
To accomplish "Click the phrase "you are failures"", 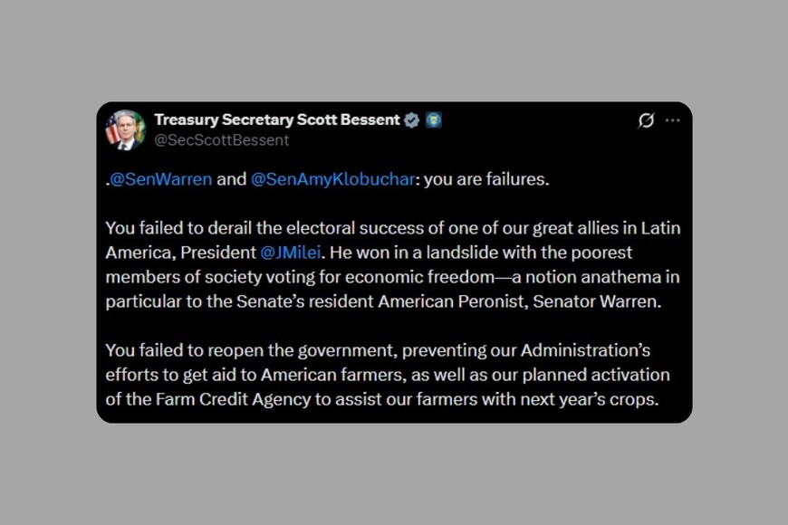I will click(485, 179).
